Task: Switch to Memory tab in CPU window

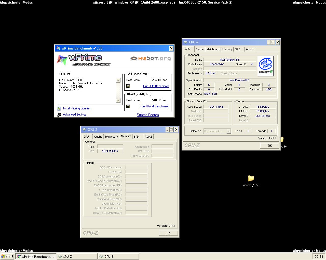Action: (227, 49)
